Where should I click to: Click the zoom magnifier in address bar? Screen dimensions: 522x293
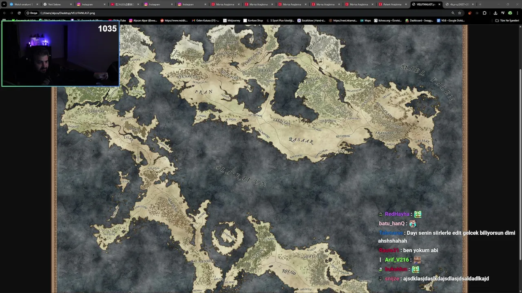[453, 13]
